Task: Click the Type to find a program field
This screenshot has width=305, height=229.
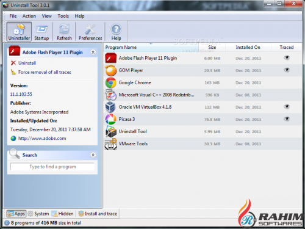Action: 52,167
